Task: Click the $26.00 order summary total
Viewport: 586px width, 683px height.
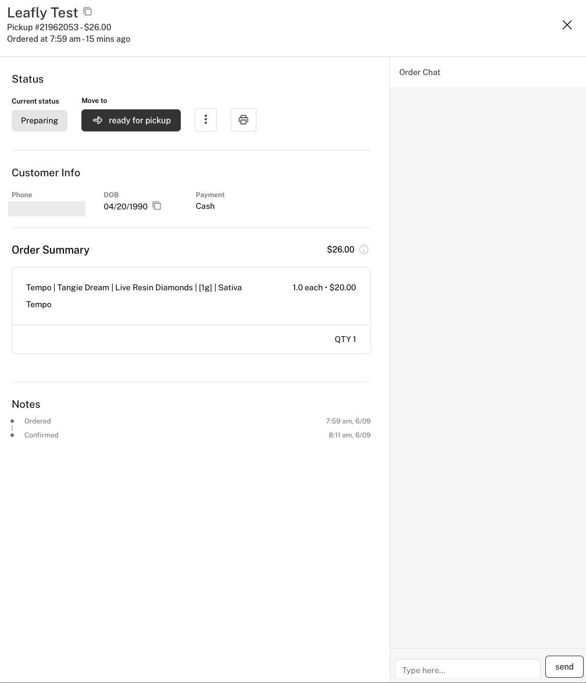Action: (341, 250)
